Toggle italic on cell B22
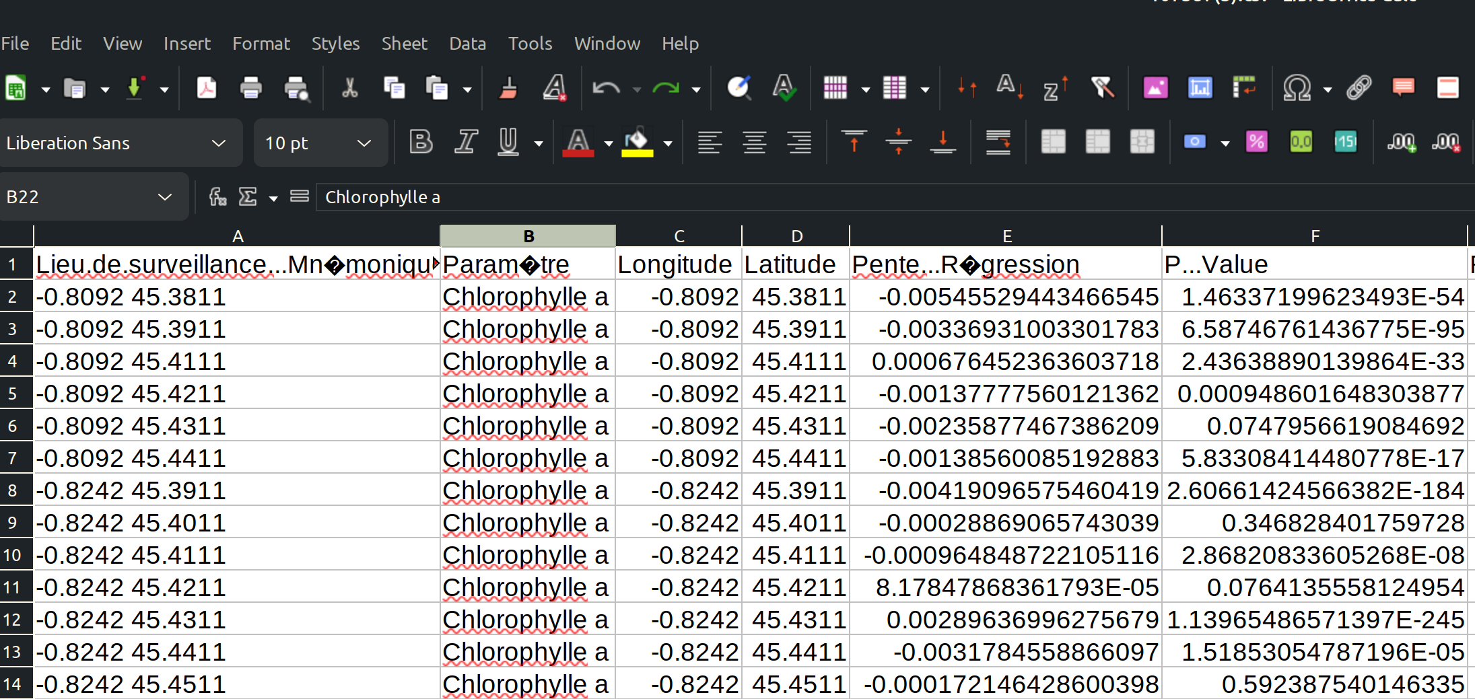 (466, 142)
